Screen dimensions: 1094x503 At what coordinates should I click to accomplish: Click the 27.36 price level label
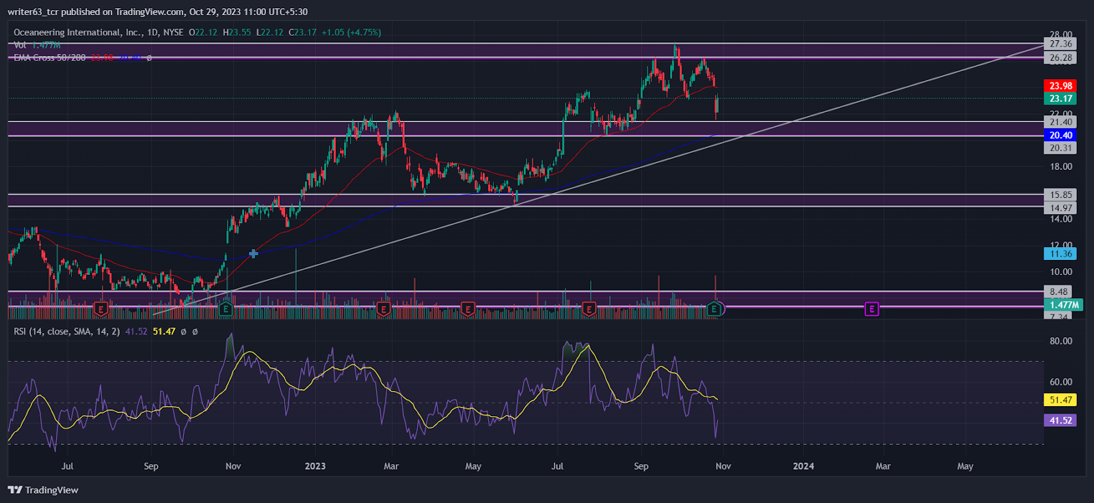pyautogui.click(x=1060, y=44)
